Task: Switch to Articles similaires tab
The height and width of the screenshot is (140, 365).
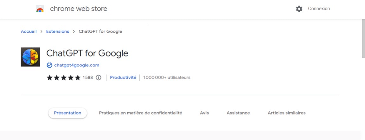Action: point(286,113)
